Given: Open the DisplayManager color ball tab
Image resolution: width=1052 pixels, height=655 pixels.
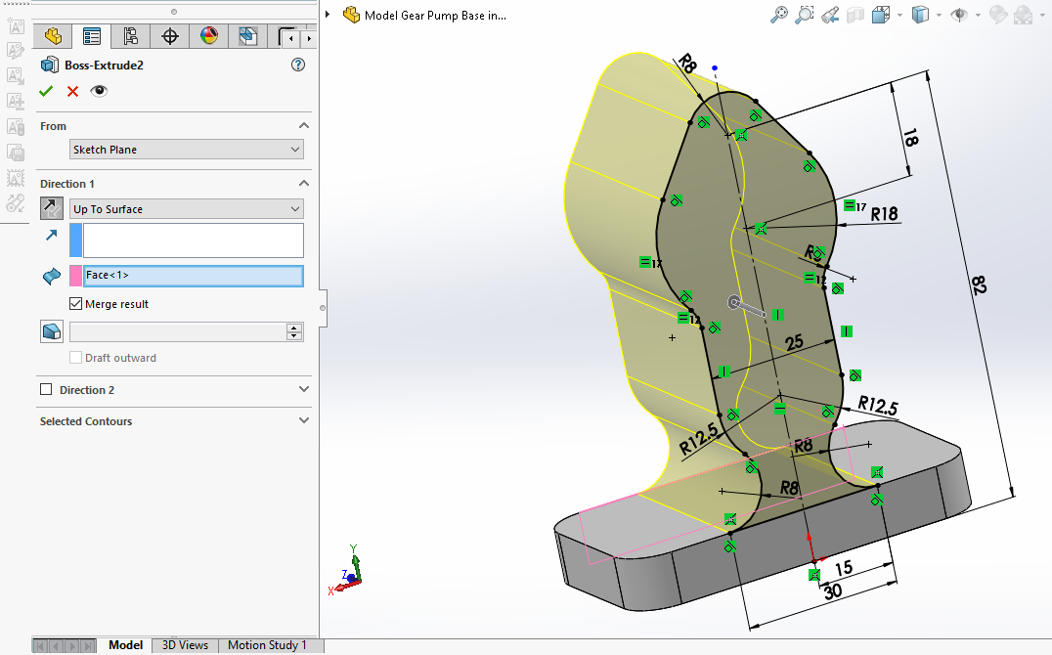Looking at the screenshot, I should coord(209,37).
